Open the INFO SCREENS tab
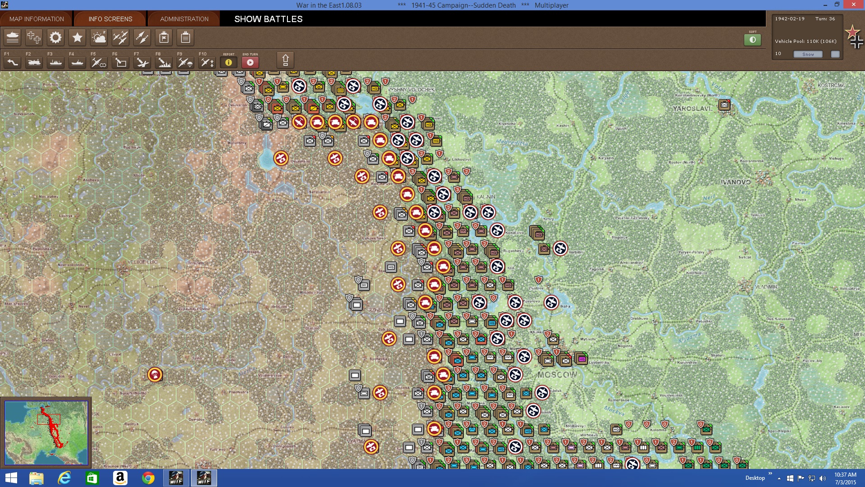 pyautogui.click(x=110, y=19)
